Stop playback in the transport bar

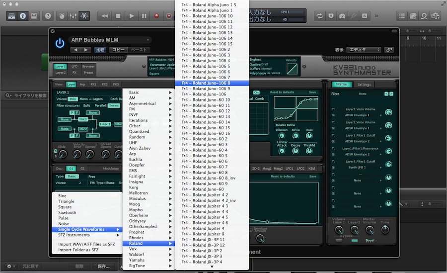(x=118, y=16)
